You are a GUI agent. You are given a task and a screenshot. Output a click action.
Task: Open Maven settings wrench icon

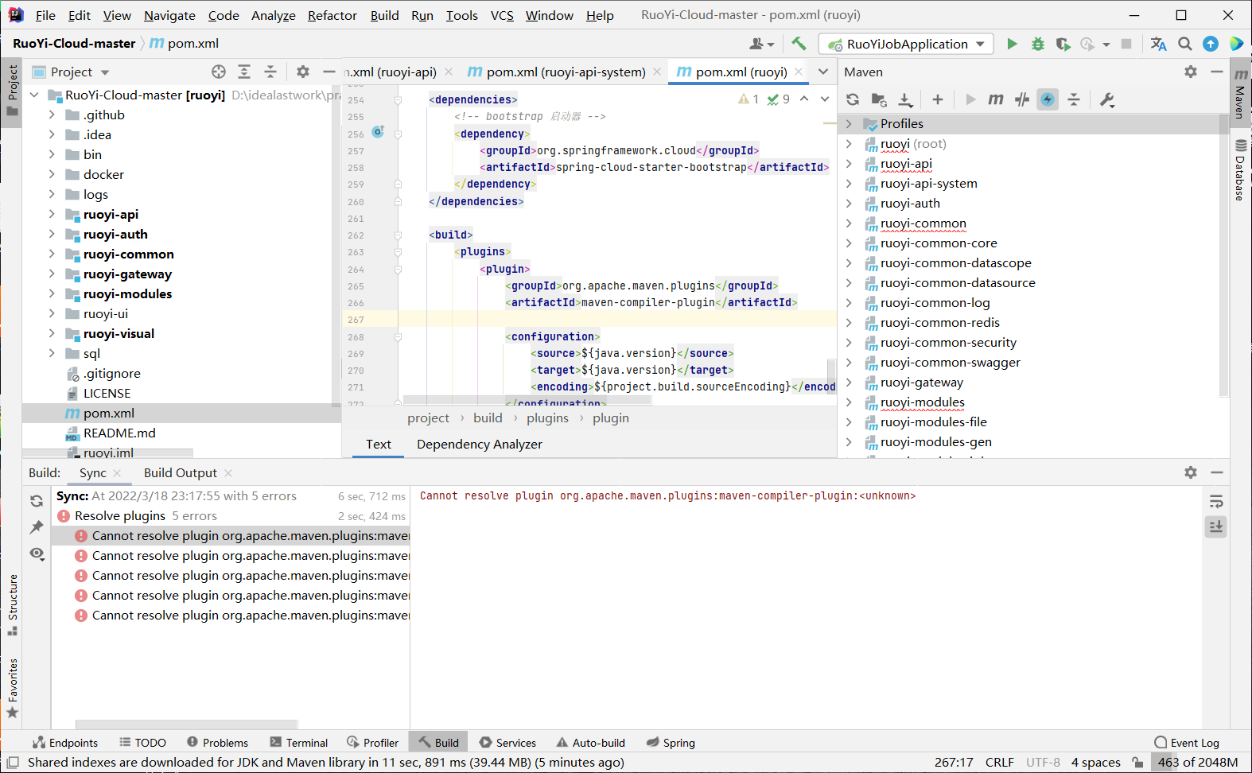1106,99
